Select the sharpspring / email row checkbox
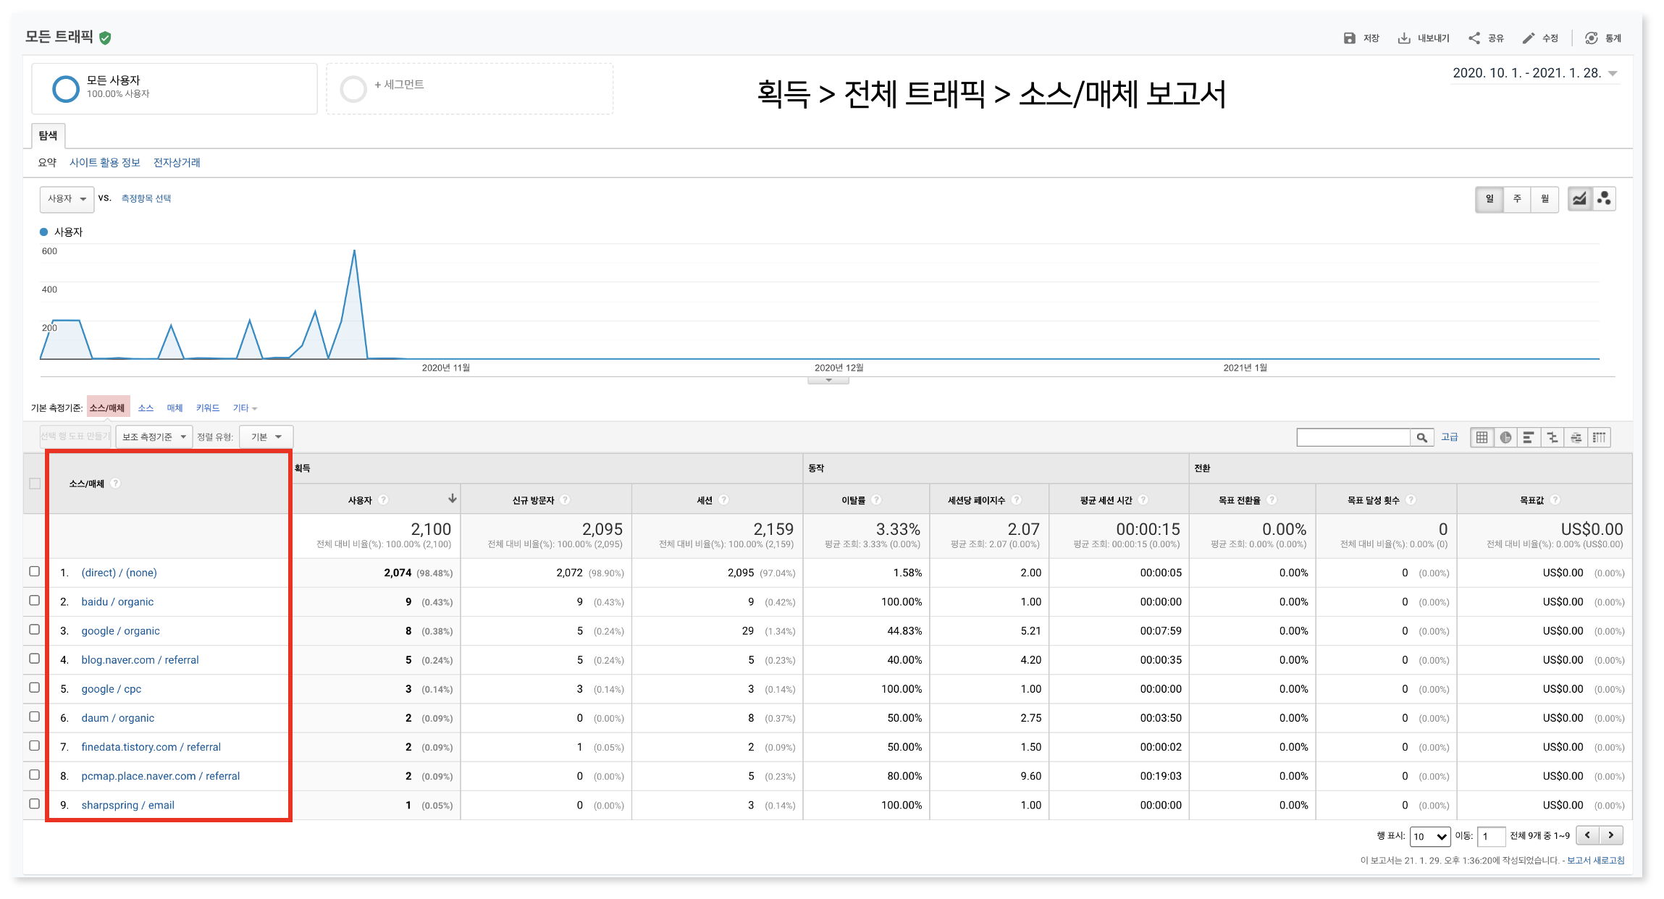1664x899 pixels. pos(34,803)
